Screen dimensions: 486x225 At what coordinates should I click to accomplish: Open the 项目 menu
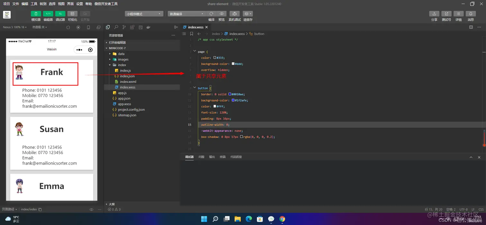tap(6, 4)
